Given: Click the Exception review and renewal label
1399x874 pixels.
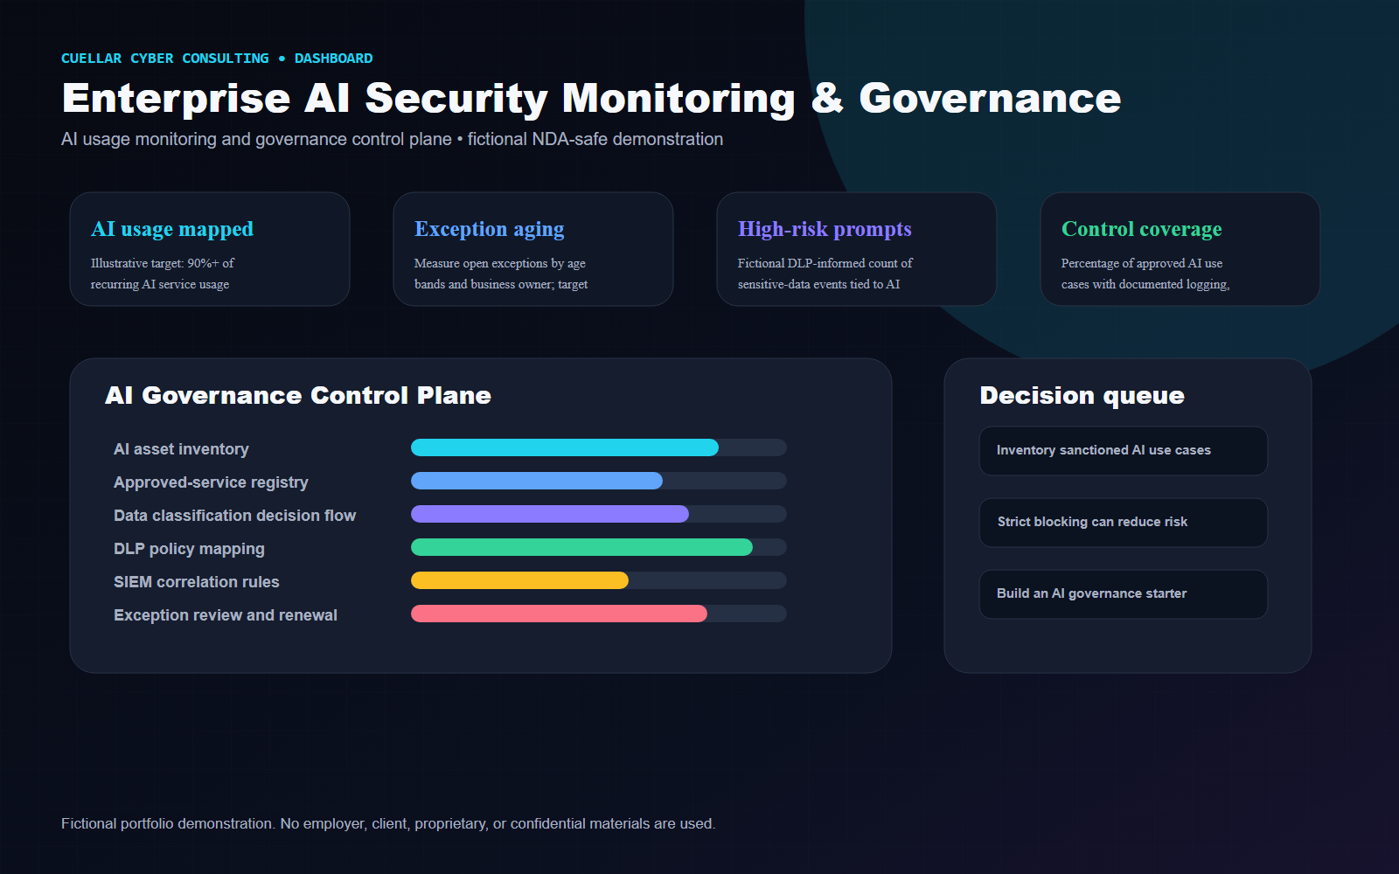Looking at the screenshot, I should tap(226, 615).
